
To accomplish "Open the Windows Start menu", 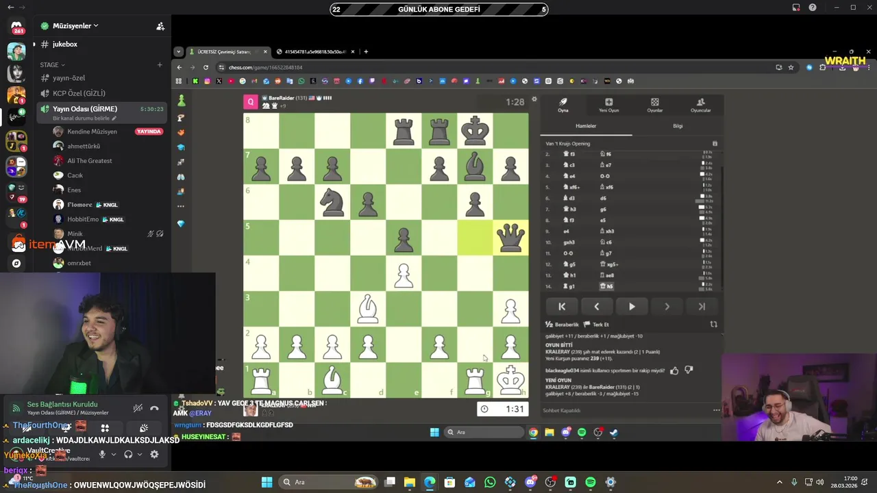I will (267, 482).
